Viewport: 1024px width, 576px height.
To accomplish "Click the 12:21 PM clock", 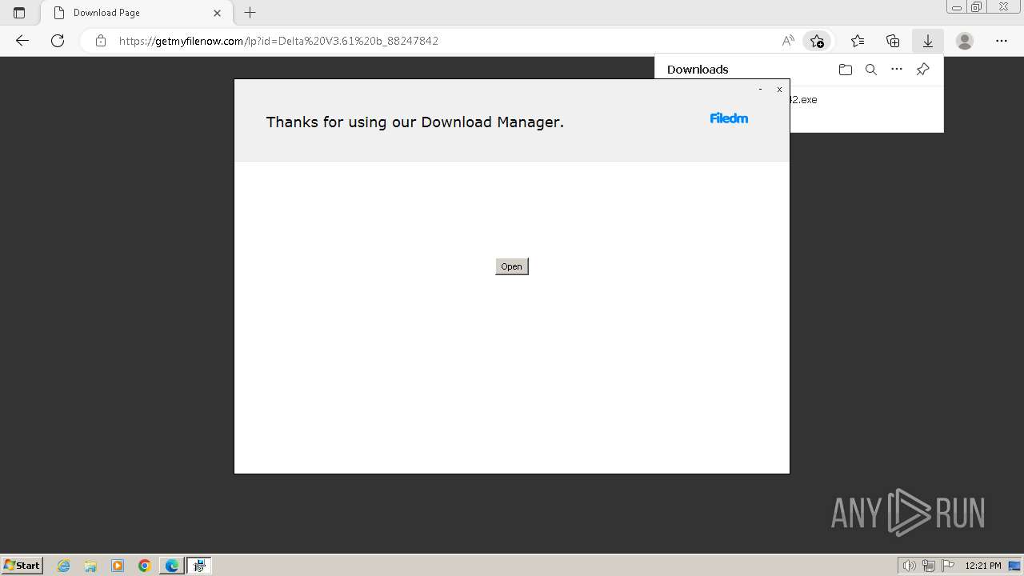I will pos(983,566).
